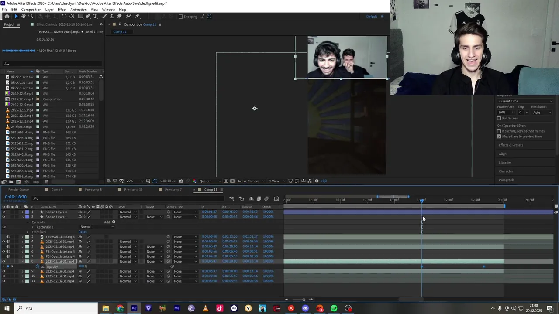Screen dimensions: 559x314
Task: Toggle If caching, play cached frames
Action: tap(499, 131)
